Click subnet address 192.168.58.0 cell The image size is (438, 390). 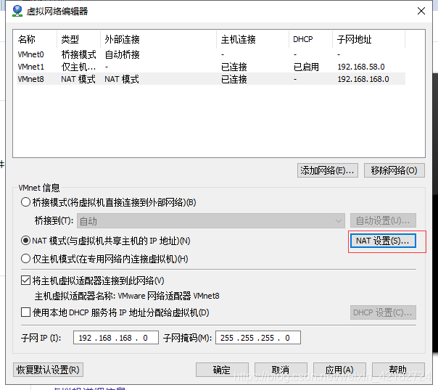(x=361, y=67)
